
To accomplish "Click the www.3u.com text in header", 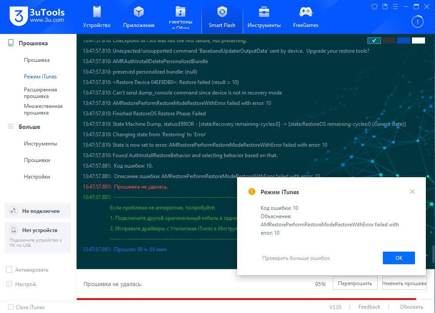I will (x=47, y=20).
